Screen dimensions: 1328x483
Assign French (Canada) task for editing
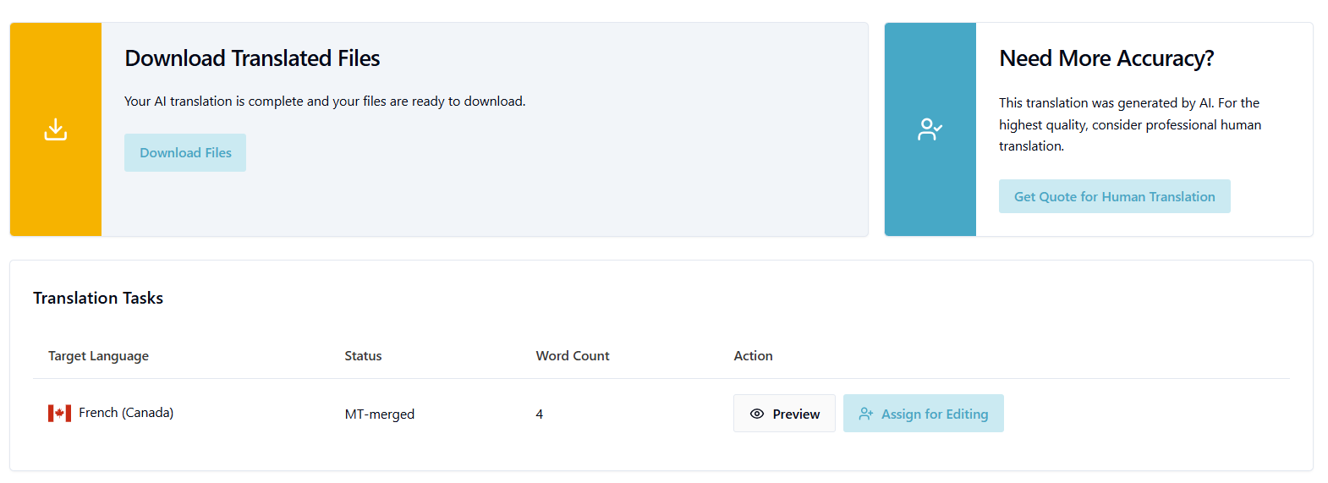click(x=924, y=414)
